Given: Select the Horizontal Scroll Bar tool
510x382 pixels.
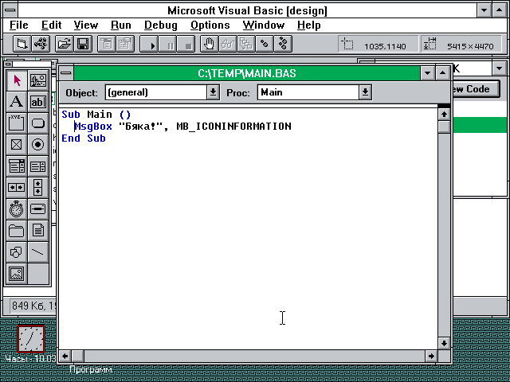Looking at the screenshot, I should coord(17,188).
